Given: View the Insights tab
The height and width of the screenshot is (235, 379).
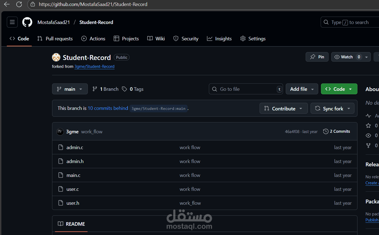Looking at the screenshot, I should click(x=219, y=39).
